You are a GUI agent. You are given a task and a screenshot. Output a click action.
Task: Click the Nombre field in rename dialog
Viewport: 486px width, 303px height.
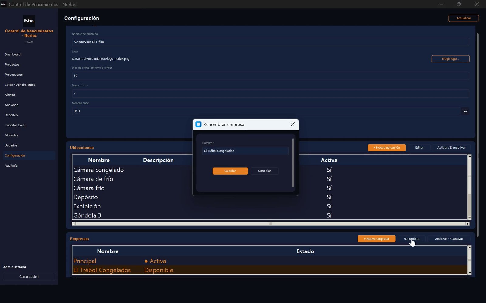pyautogui.click(x=245, y=151)
